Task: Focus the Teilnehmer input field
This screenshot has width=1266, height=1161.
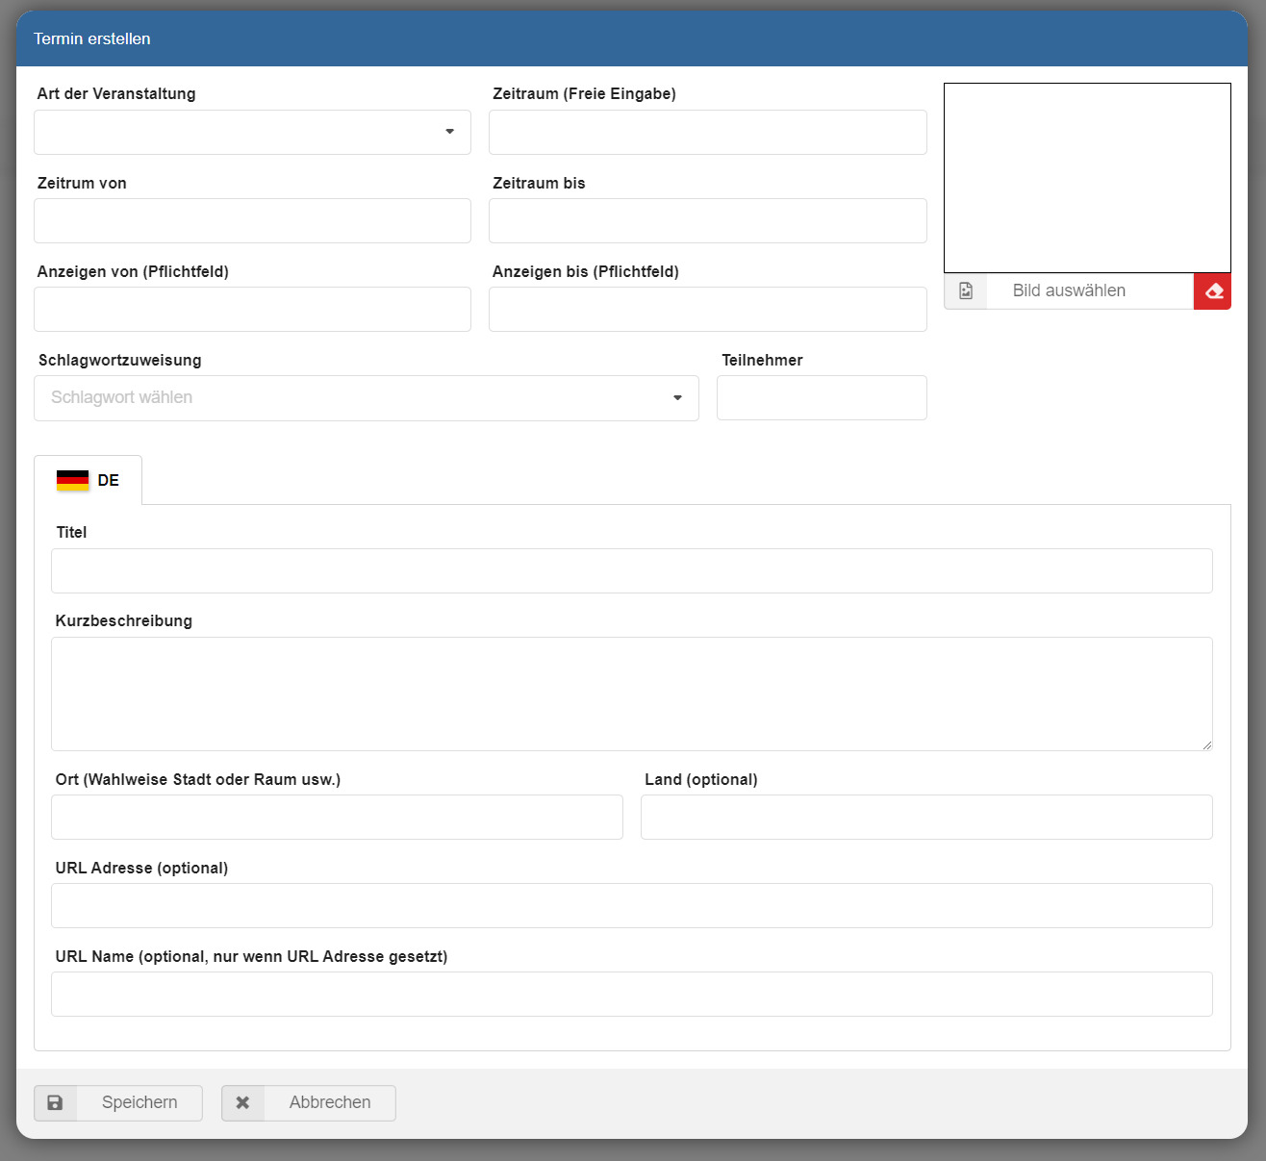Action: 822,398
